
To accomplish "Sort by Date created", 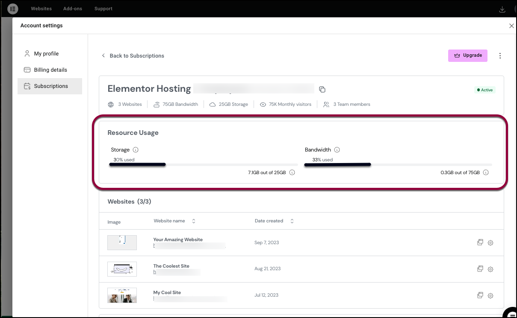I will point(292,221).
